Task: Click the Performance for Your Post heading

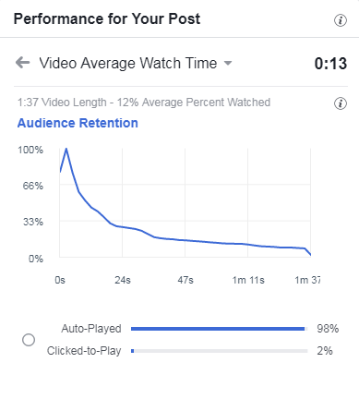Action: click(x=107, y=18)
